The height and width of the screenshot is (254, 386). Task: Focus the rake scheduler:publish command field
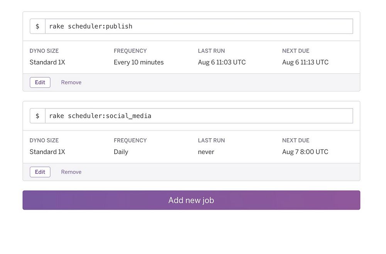(x=199, y=26)
